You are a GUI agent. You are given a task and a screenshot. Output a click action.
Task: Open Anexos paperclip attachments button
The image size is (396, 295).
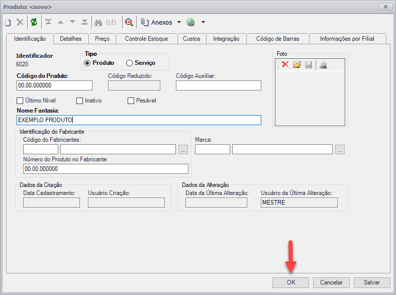[x=157, y=23]
